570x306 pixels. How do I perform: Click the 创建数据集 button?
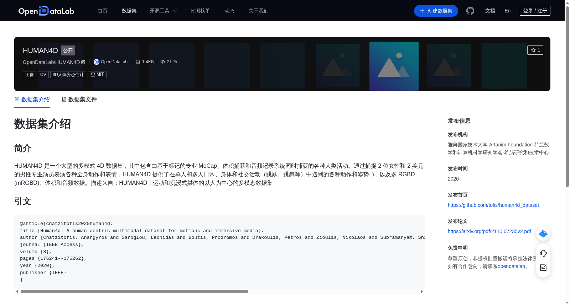(x=436, y=11)
